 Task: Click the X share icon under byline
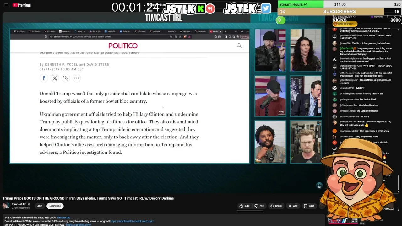click(x=55, y=78)
